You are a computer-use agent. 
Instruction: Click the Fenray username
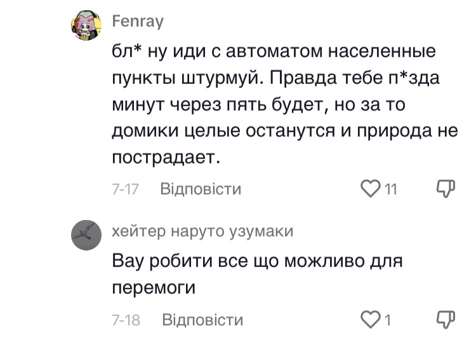[137, 22]
